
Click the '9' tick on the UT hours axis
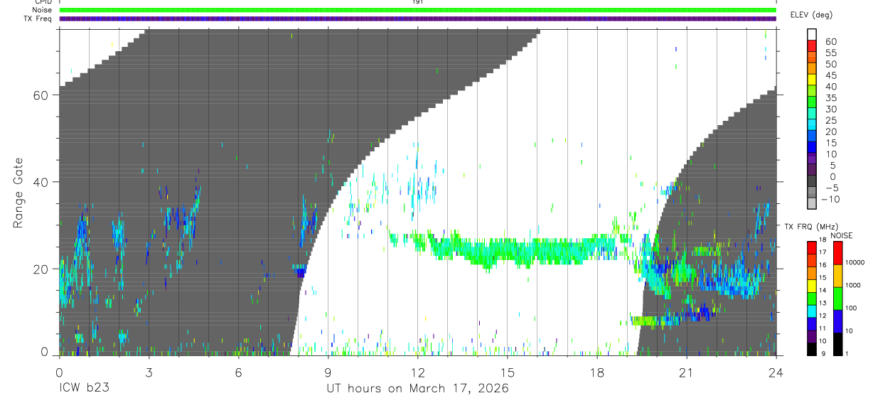[328, 372]
